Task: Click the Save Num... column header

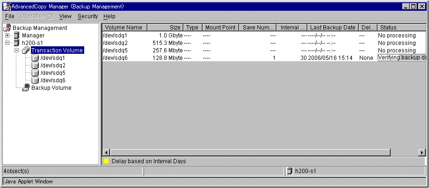Action: [258, 28]
